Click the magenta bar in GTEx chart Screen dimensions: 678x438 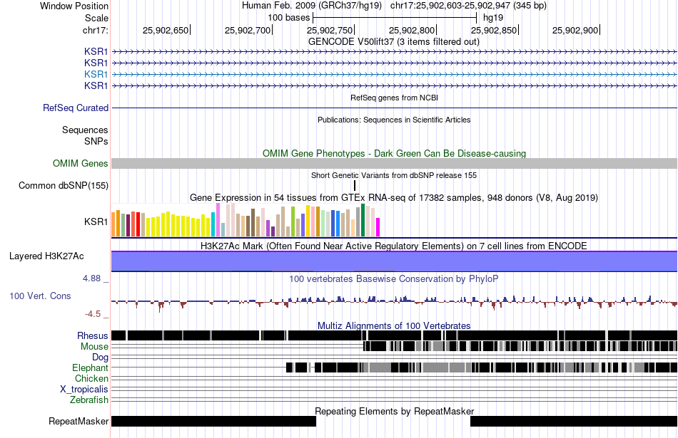[378, 227]
